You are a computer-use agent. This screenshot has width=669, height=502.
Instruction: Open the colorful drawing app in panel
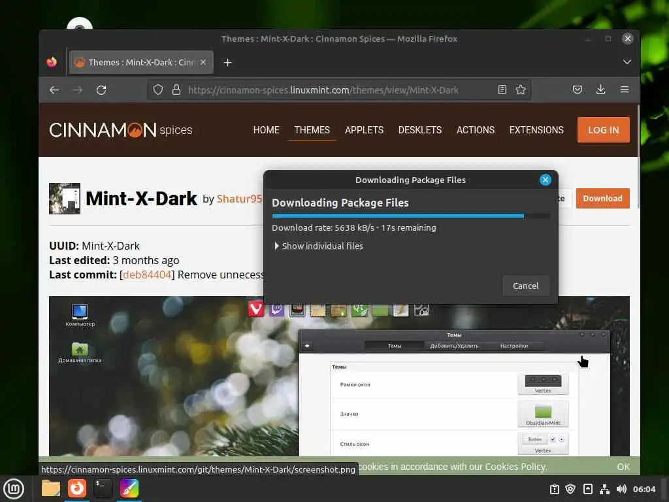point(129,488)
